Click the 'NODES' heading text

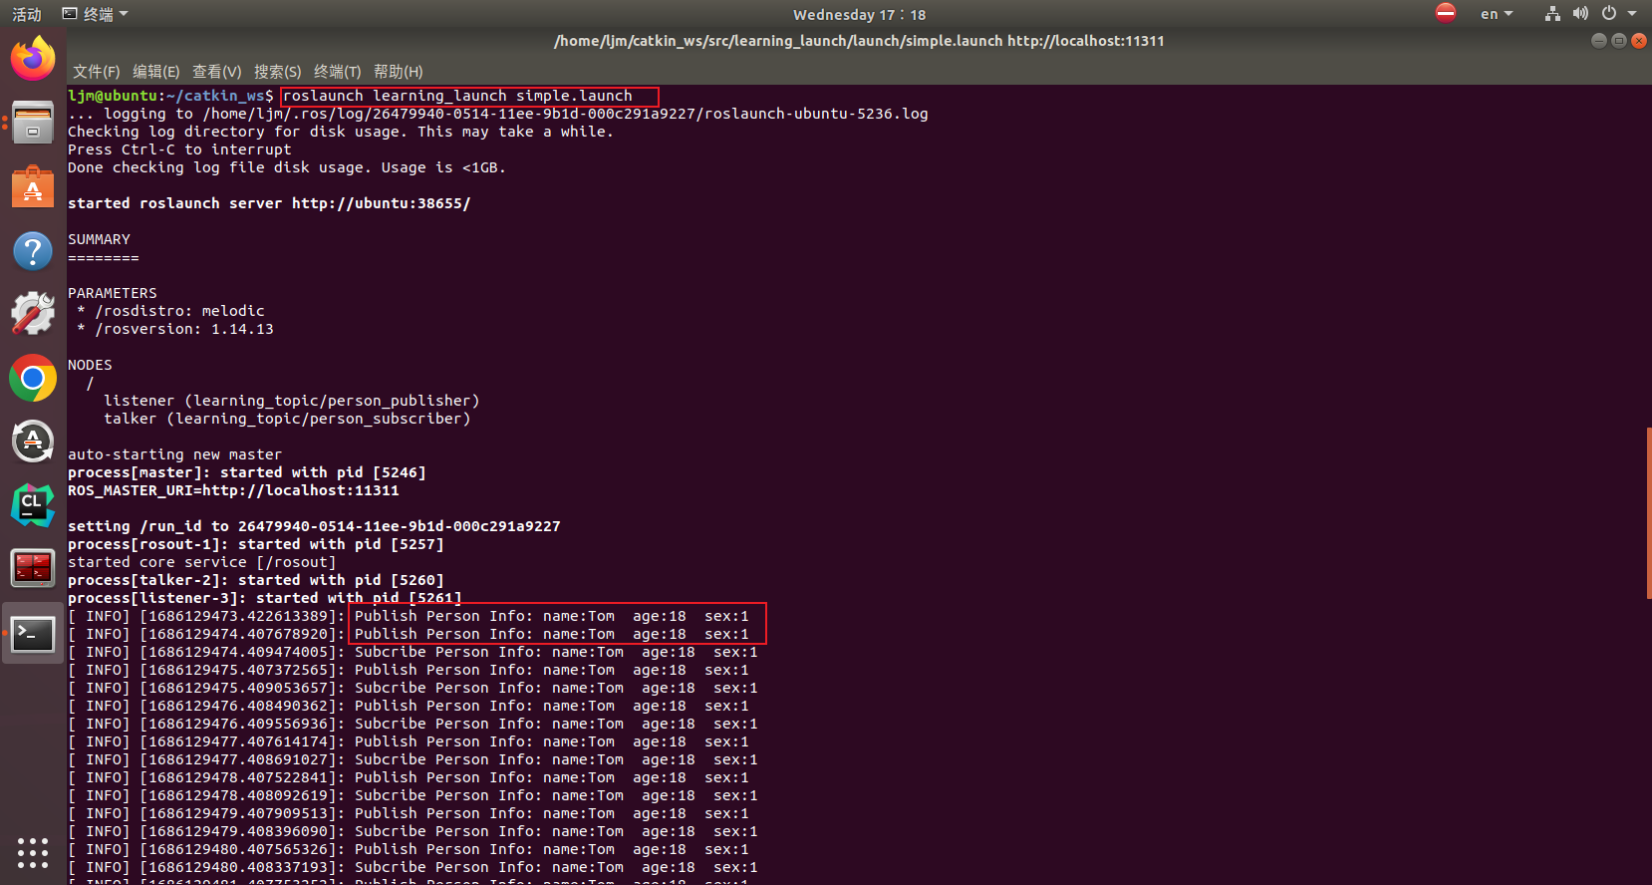pos(90,365)
